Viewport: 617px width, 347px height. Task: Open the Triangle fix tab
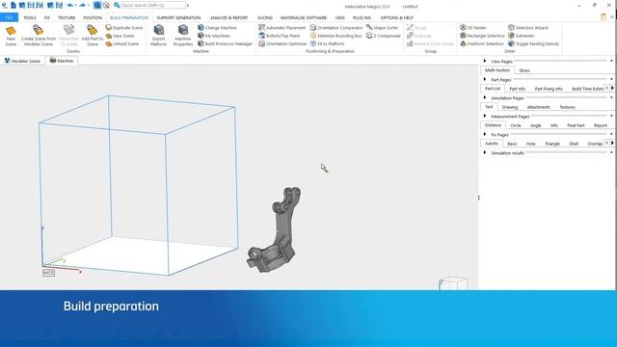point(552,144)
